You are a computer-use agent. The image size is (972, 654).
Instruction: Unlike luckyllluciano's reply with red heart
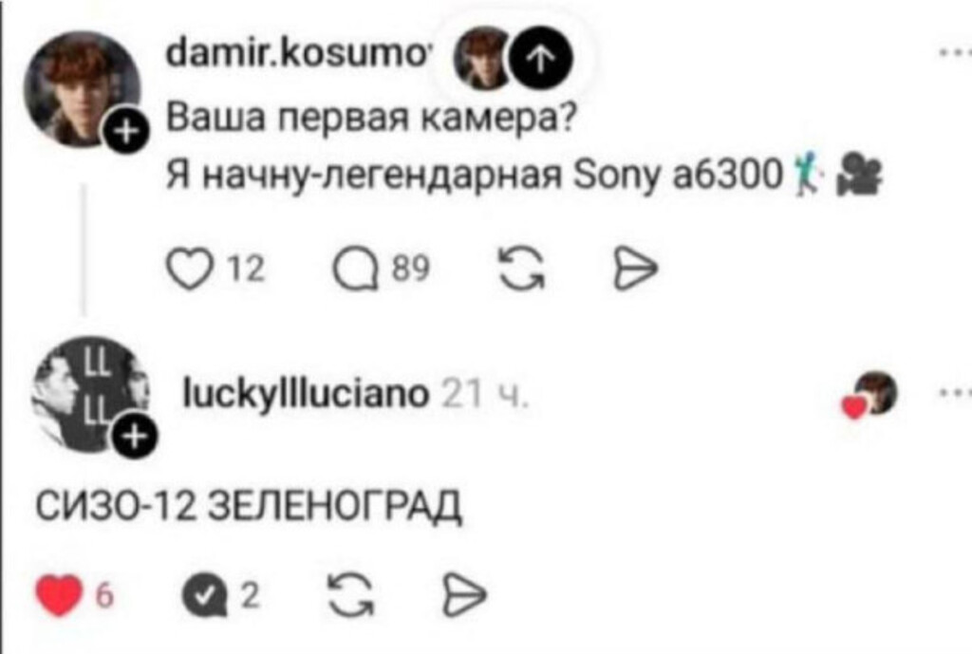pos(59,596)
